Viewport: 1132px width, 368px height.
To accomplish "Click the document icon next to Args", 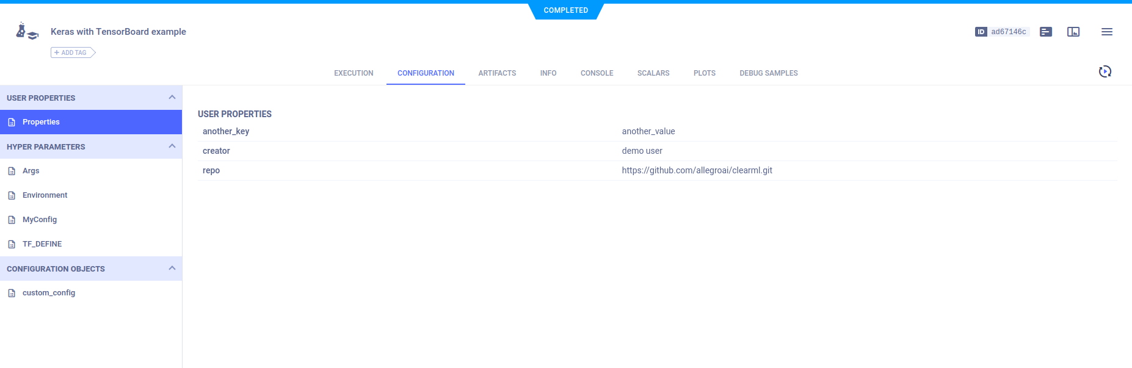I will (12, 171).
